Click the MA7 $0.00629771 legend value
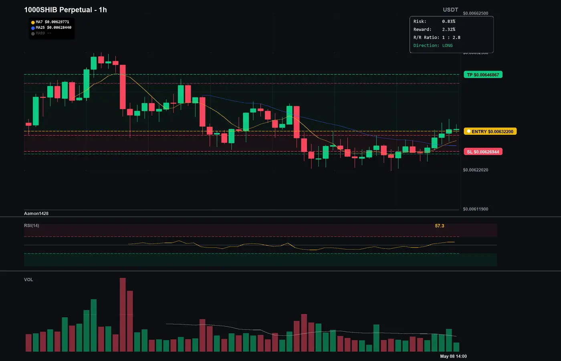Image resolution: width=561 pixels, height=361 pixels. (x=52, y=22)
